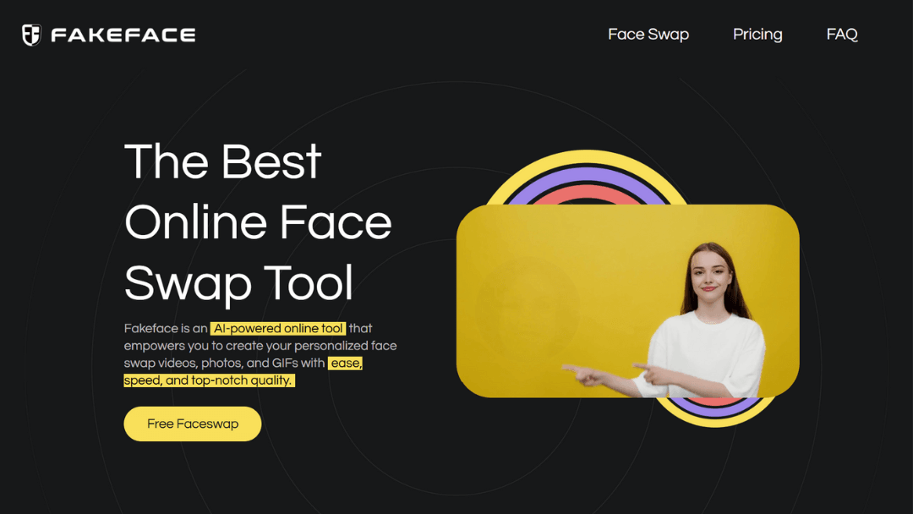Open the FAQ section
Viewport: 913px width, 514px height.
tap(841, 35)
